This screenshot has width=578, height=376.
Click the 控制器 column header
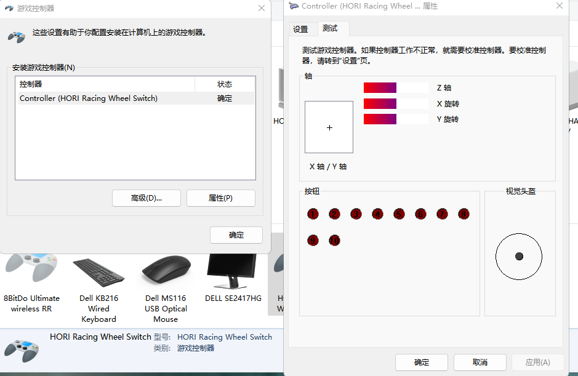point(106,84)
